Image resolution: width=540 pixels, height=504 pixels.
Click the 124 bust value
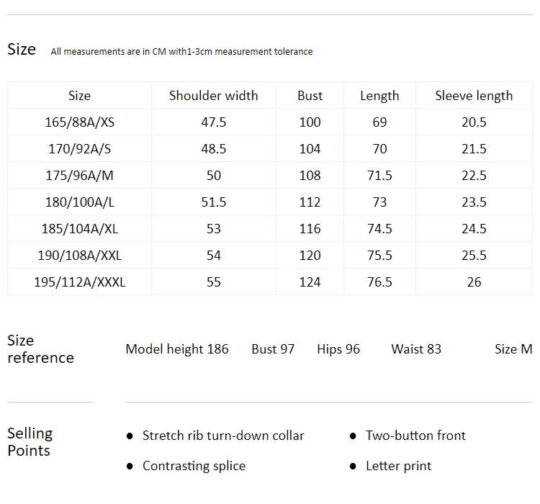(310, 282)
